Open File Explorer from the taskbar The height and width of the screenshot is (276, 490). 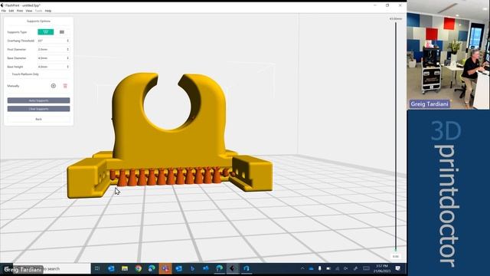pyautogui.click(x=125, y=268)
